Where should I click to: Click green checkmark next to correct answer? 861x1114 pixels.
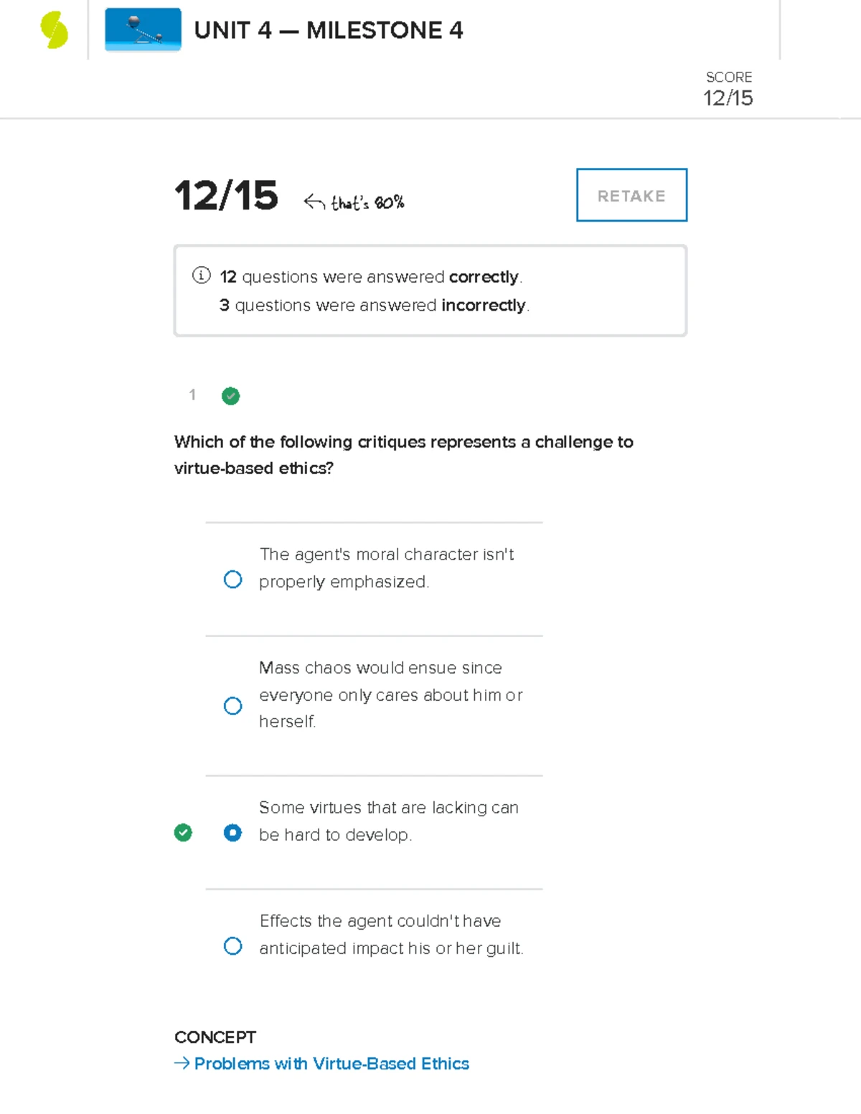(x=184, y=833)
